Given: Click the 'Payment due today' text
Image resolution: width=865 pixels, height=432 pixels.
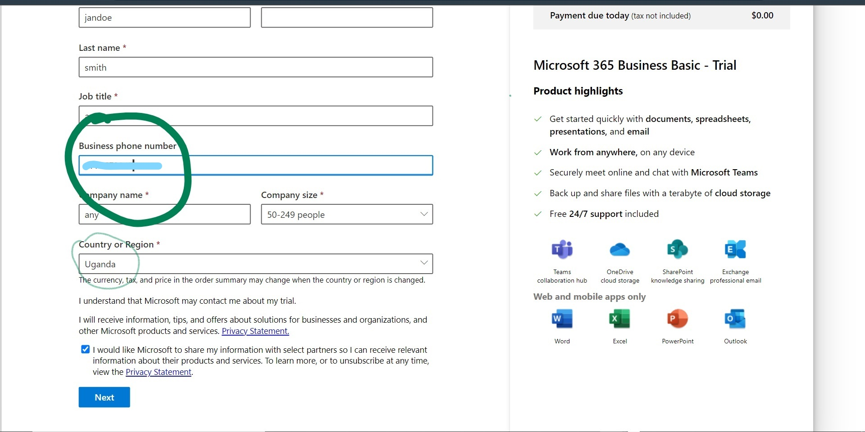Looking at the screenshot, I should (589, 16).
